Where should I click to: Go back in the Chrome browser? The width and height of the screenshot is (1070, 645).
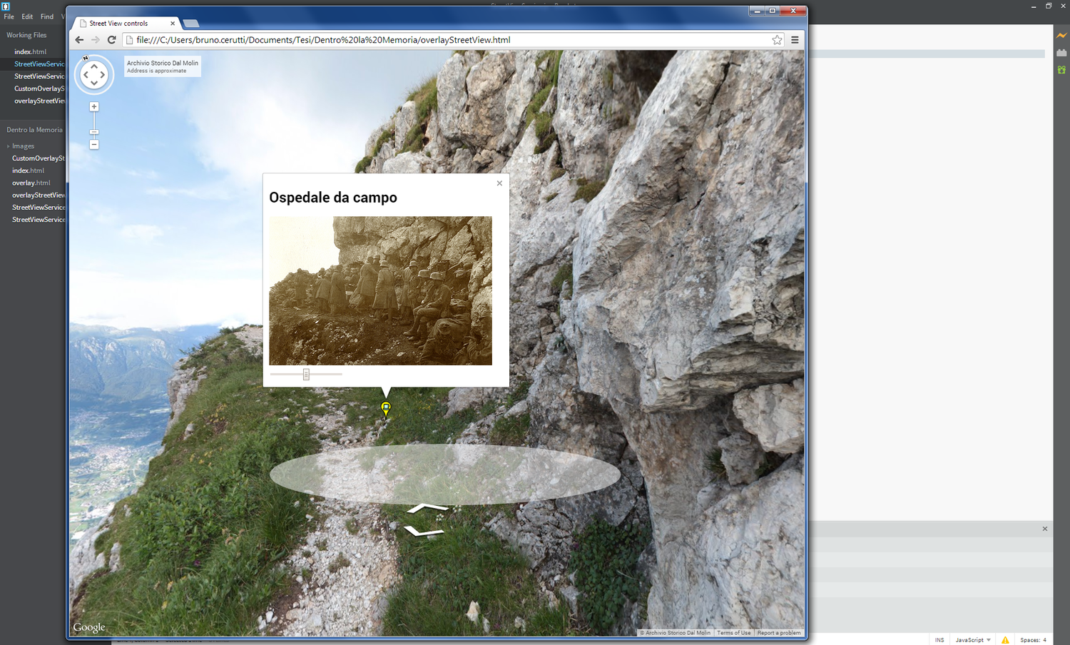[79, 40]
